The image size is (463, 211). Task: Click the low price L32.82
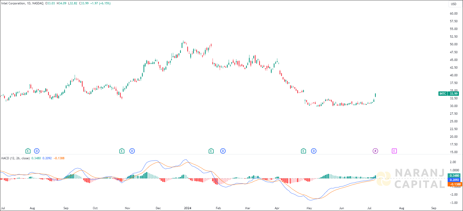coord(73,3)
